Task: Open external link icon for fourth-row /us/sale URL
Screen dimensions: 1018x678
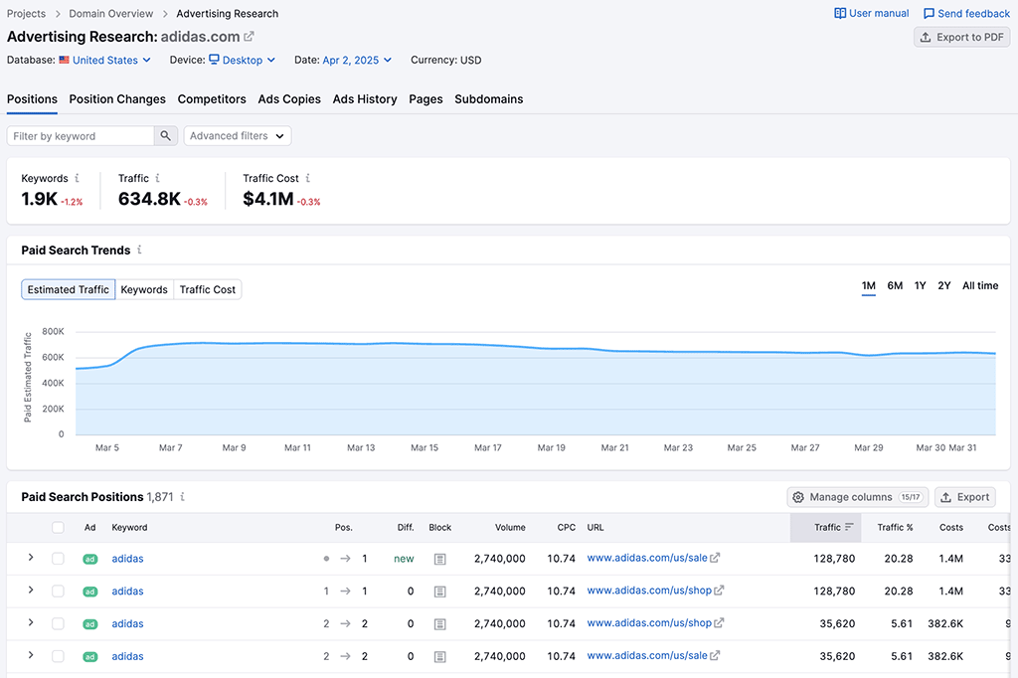Action: 715,655
